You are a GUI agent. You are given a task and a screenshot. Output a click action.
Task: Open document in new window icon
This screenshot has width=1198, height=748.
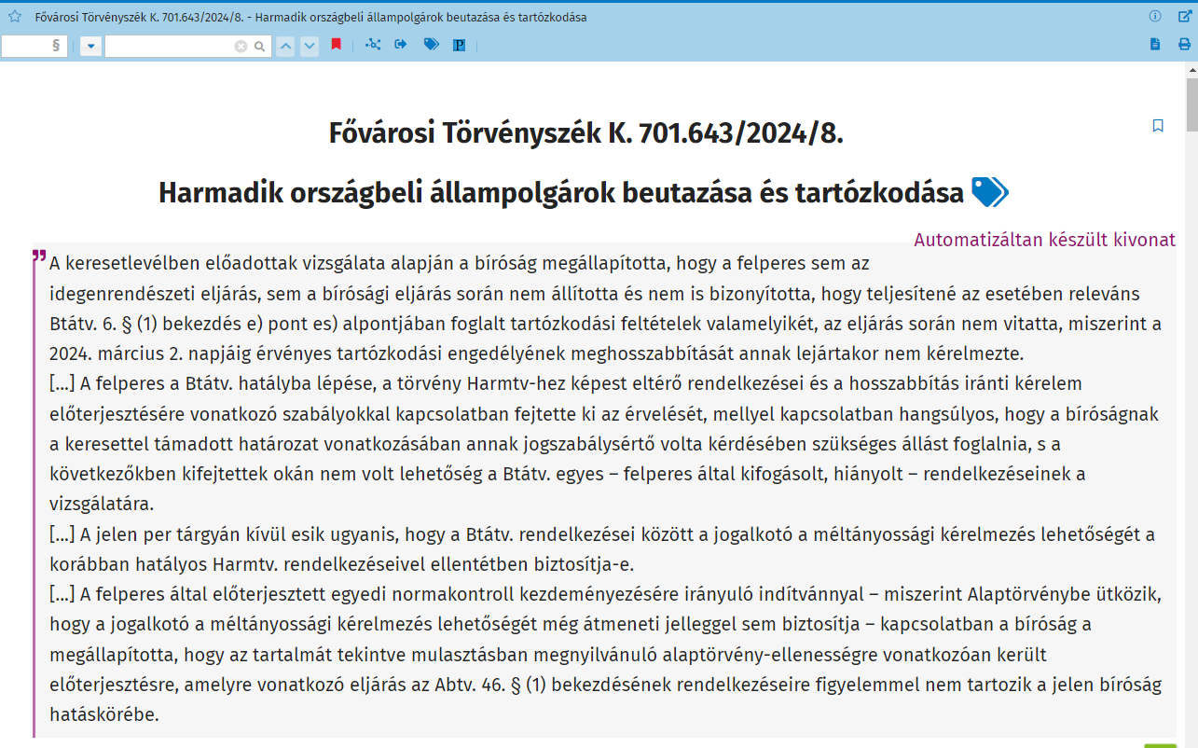(x=1184, y=17)
